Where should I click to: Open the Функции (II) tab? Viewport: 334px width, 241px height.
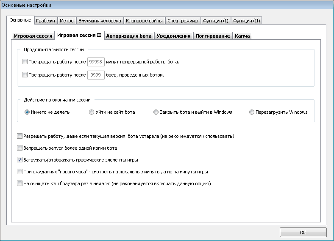point(246,21)
